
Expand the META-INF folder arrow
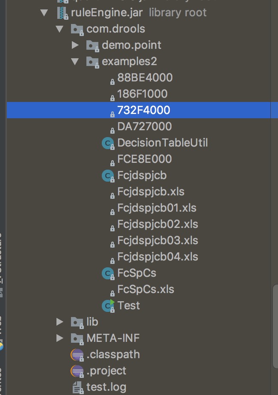(x=60, y=338)
